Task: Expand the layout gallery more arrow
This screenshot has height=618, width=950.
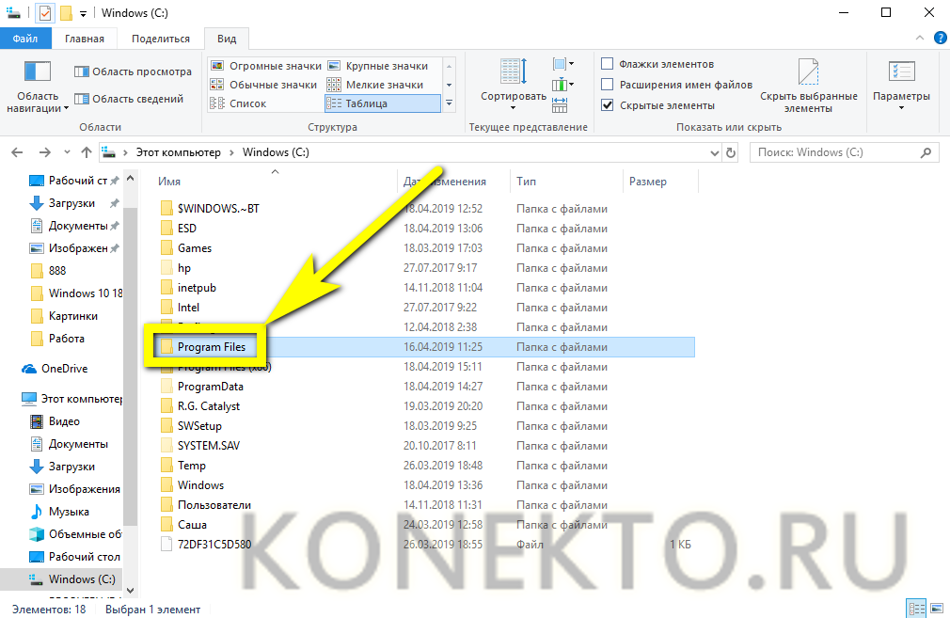Action: (x=449, y=103)
